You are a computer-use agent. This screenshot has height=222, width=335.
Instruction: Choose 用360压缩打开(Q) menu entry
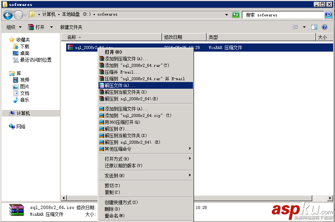click(x=146, y=122)
